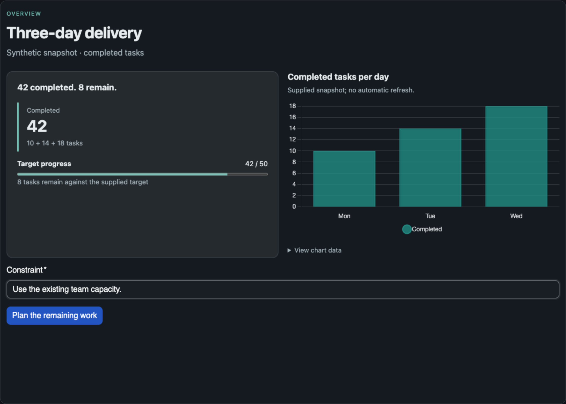This screenshot has height=404, width=566.
Task: Toggle the Completed legend marker
Action: 407,229
